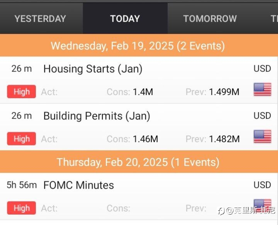Open the TOMORROW tab

click(210, 19)
